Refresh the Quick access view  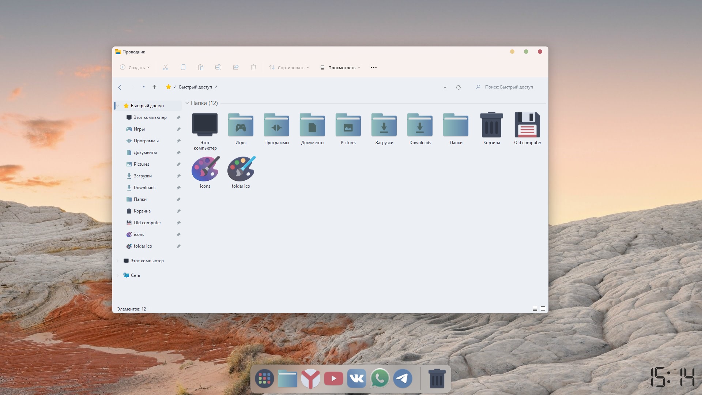458,87
